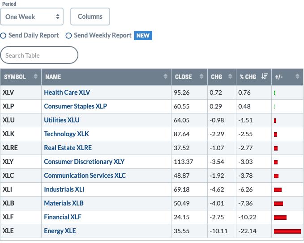Viewport: 304px width, 243px height.
Task: Open the Columns selector
Action: [x=90, y=17]
